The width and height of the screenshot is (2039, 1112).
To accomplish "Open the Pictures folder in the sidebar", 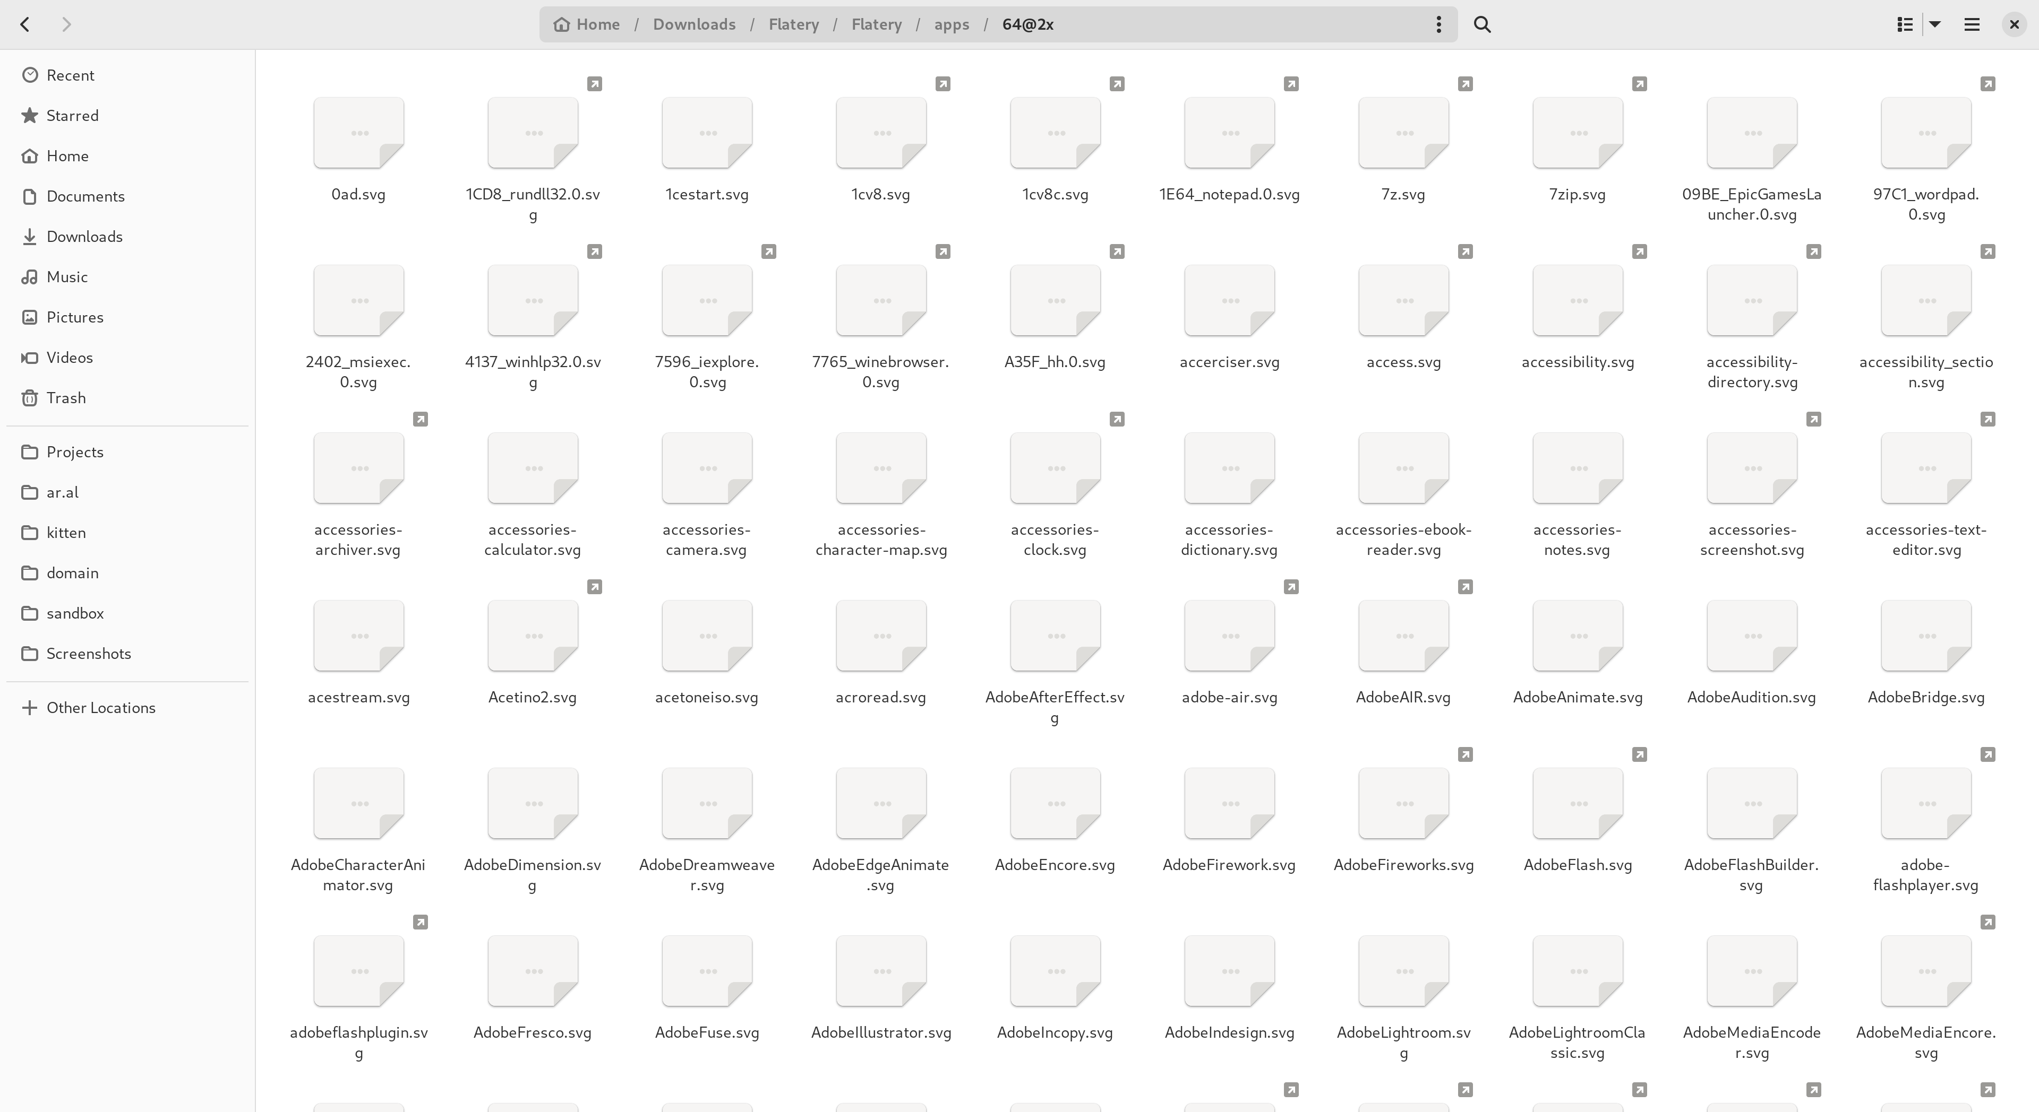I will click(75, 317).
